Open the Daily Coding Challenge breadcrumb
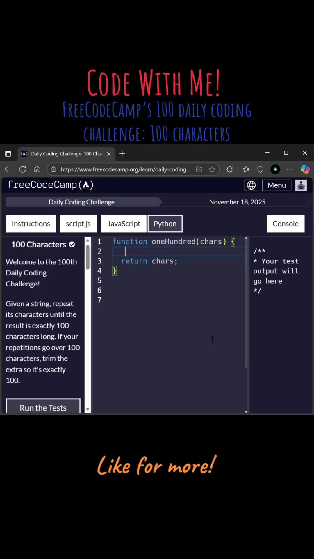 82,202
